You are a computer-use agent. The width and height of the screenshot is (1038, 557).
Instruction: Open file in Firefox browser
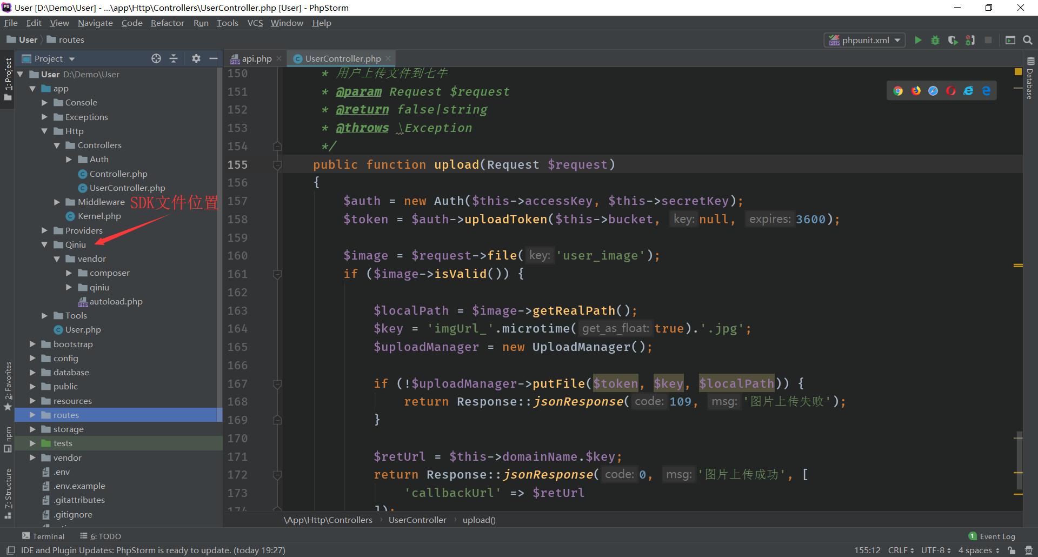point(916,91)
